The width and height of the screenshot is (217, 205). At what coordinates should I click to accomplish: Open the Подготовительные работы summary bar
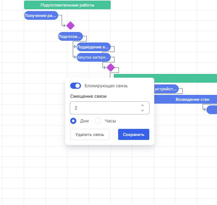pyautogui.click(x=67, y=5)
